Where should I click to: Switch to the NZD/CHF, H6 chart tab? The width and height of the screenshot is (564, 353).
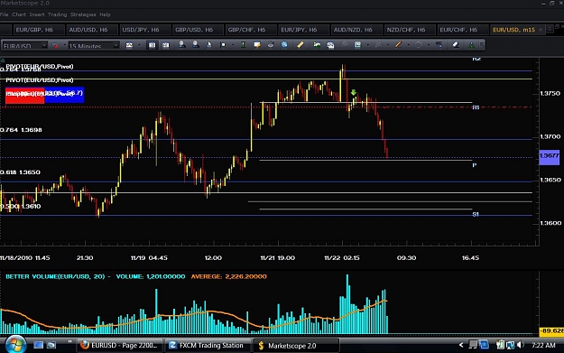click(410, 30)
